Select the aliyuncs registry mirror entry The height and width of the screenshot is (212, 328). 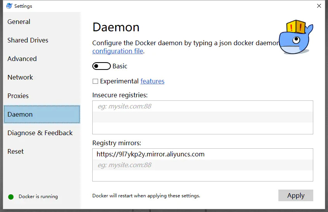coord(203,154)
